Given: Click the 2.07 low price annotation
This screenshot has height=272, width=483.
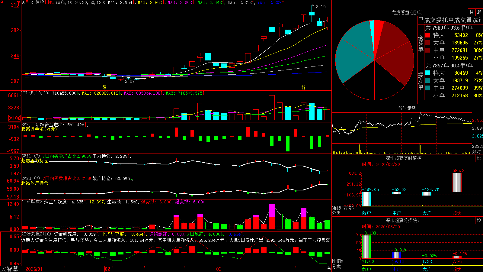Looking at the screenshot, I should point(130,81).
